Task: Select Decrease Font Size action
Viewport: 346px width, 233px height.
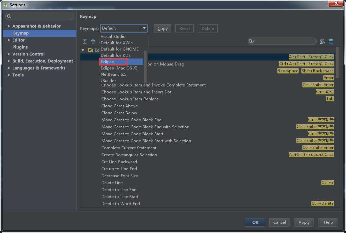Action: pos(120,176)
